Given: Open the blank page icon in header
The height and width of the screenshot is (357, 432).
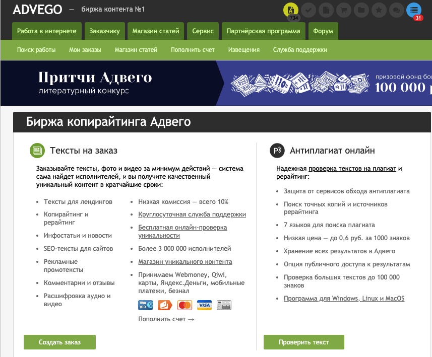Looking at the screenshot, I should (326, 10).
